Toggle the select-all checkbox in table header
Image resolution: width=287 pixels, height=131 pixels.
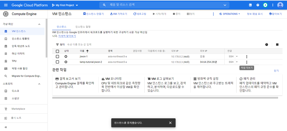57,51
